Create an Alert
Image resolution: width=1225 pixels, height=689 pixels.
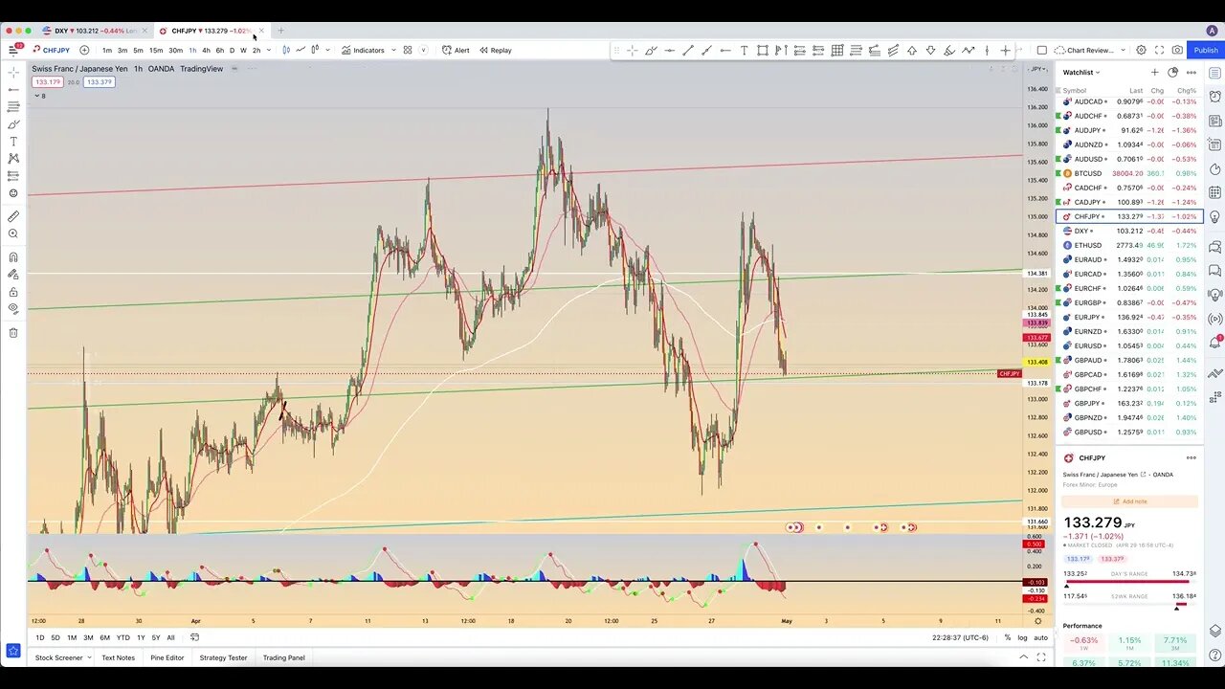pyautogui.click(x=456, y=50)
